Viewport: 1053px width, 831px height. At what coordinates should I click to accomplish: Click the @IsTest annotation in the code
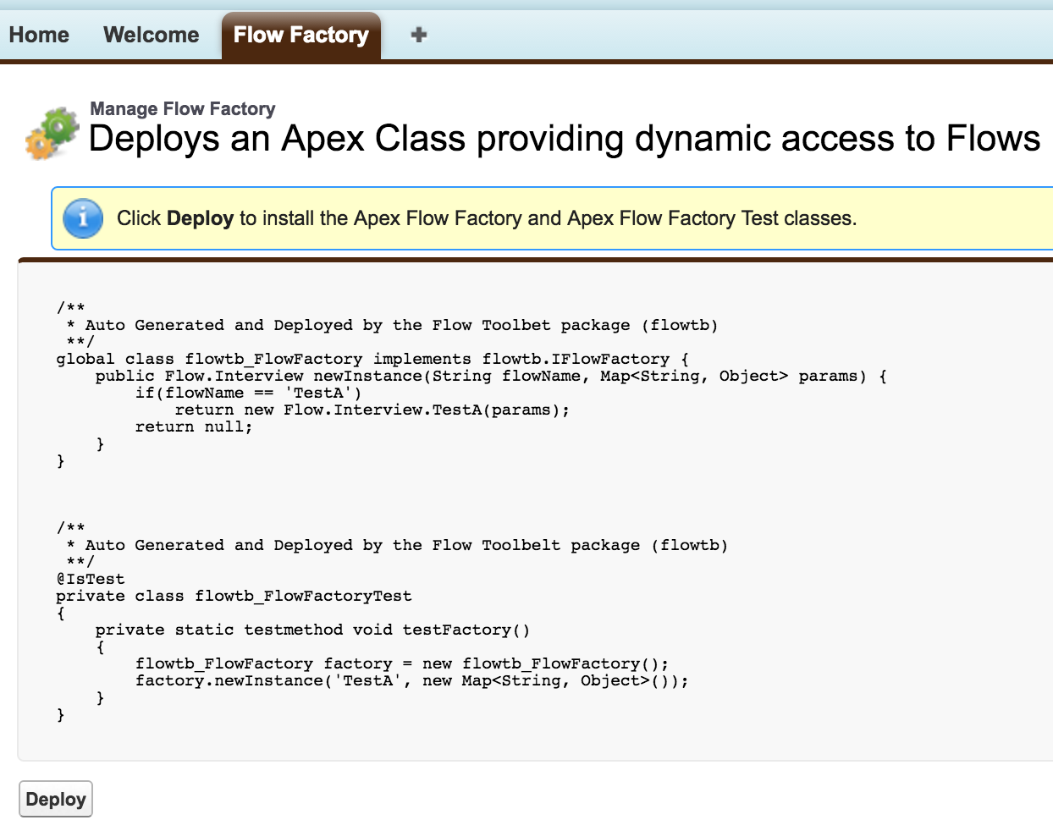pyautogui.click(x=90, y=579)
